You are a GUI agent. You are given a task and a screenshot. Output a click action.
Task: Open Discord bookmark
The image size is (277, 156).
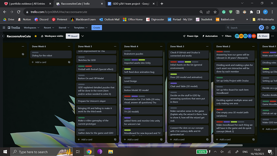[41, 20]
